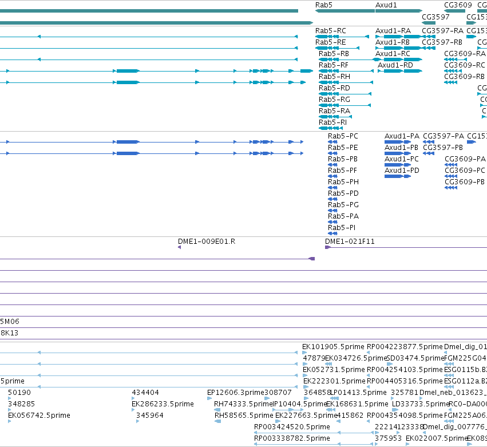Click the Axud1 gene label in top track
The image size is (487, 447).
point(386,5)
